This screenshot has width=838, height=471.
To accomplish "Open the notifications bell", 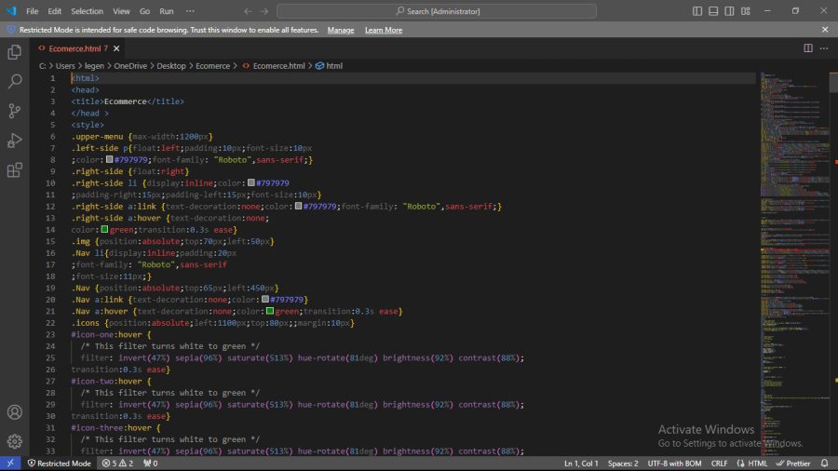I will [825, 463].
